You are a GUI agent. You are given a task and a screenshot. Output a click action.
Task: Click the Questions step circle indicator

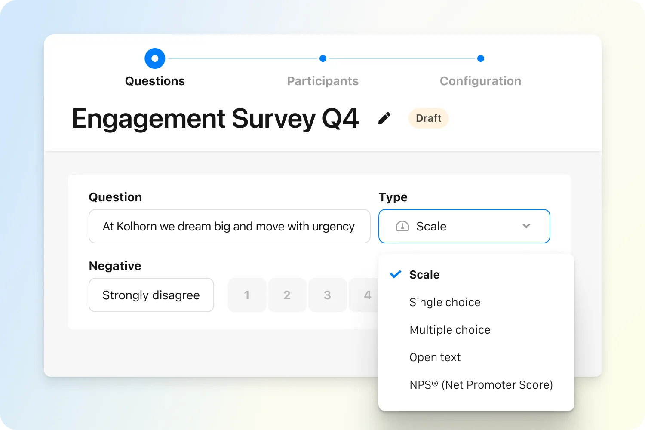155,58
